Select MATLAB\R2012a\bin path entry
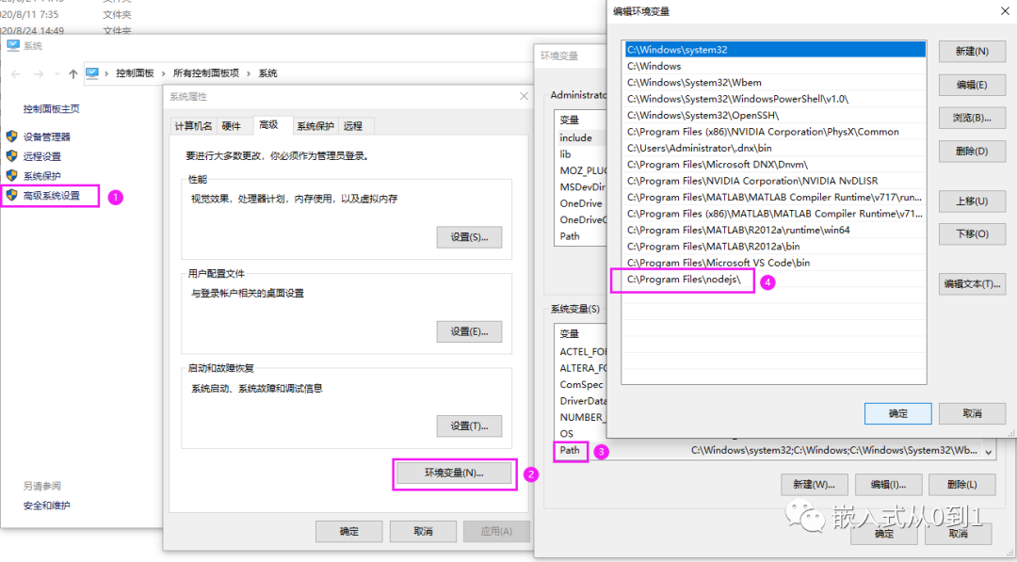This screenshot has height=562, width=1017. (774, 247)
